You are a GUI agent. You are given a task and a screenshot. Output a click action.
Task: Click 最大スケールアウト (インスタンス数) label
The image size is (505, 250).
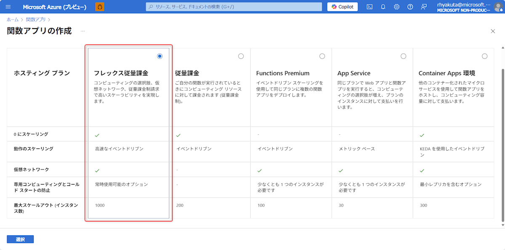tap(45, 208)
